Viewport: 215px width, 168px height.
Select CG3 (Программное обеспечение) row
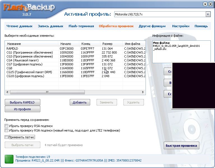(x=75, y=56)
